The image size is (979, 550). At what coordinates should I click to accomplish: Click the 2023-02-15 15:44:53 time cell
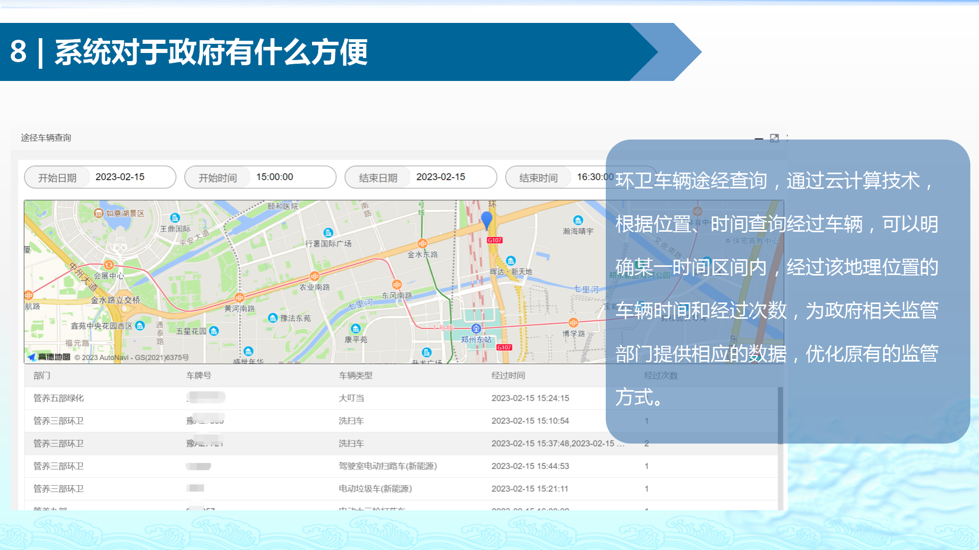[530, 466]
